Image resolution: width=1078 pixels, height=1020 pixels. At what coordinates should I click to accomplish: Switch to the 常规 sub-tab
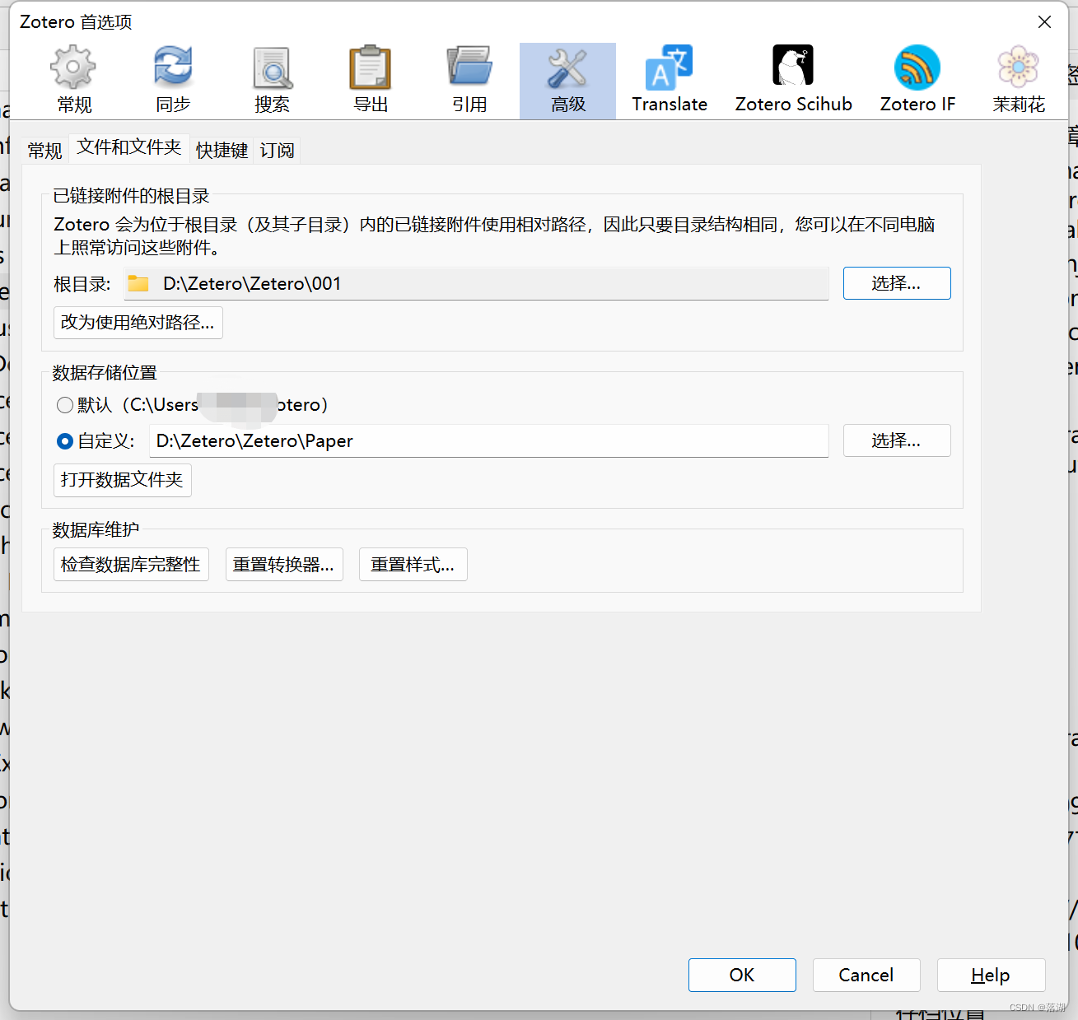(x=44, y=150)
